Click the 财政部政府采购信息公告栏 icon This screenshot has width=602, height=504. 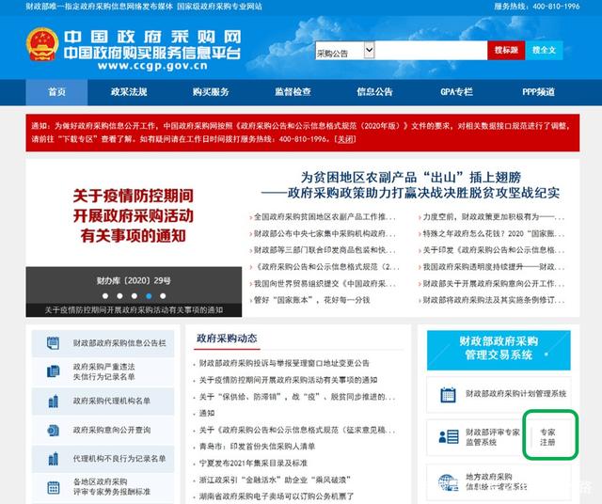(x=53, y=343)
